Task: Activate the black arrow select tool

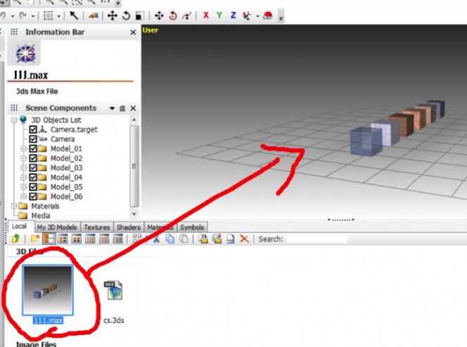Action: 73,15
